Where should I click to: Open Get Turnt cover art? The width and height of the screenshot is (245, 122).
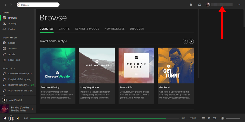176,66
